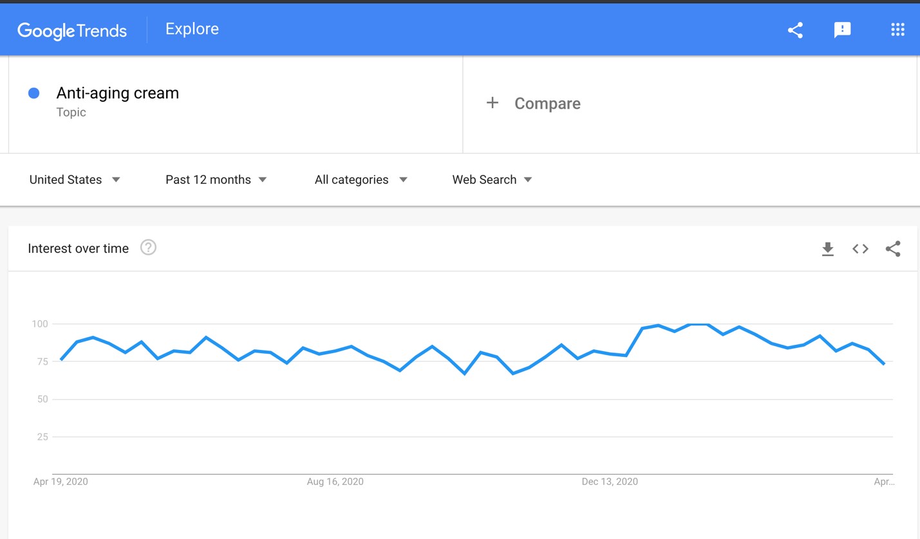Screen dimensions: 920x539
Task: Click the Aug 16, 2020 axis label
Action: coord(335,482)
